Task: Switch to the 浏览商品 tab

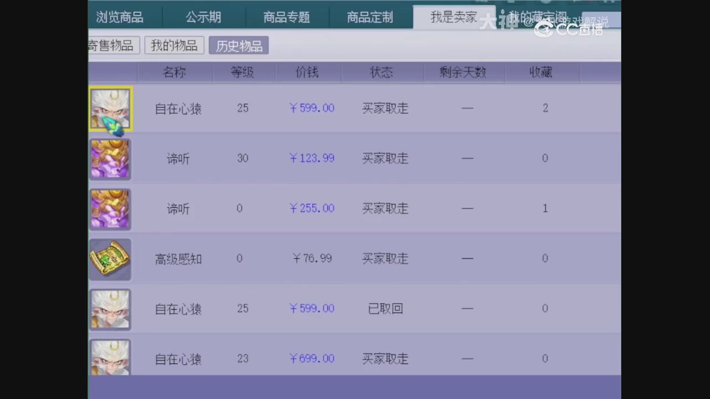Action: (x=119, y=17)
